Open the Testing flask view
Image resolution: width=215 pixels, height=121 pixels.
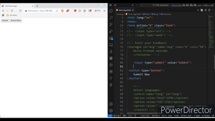[x=111, y=51]
